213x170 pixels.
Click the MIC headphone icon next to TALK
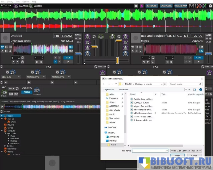coord(17,89)
